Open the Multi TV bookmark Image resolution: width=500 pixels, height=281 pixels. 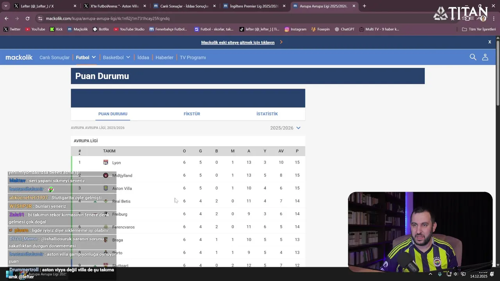coord(379,29)
